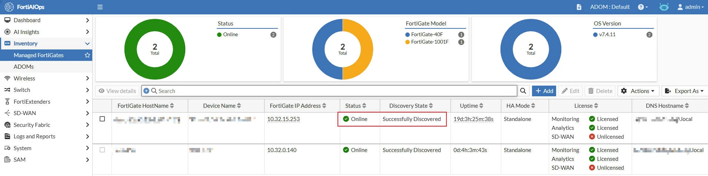
Task: Open Dashboard menu
Action: point(46,20)
